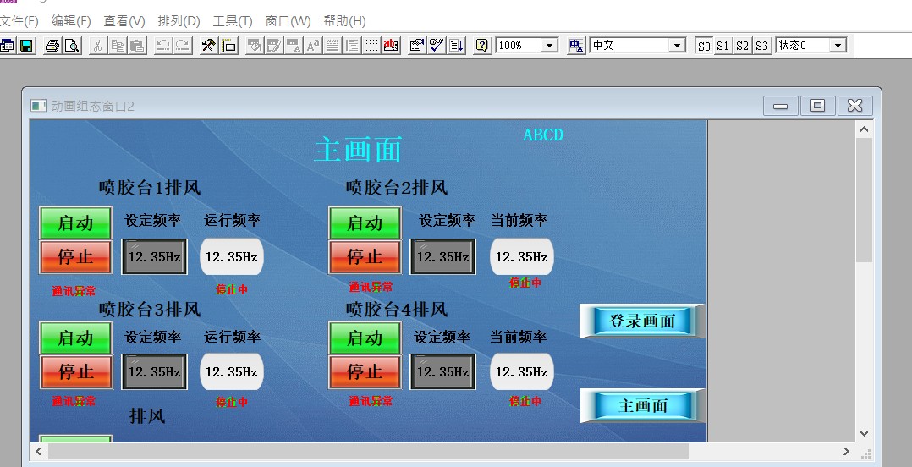
Task: Click the language switch icon beside 中文
Action: (576, 46)
